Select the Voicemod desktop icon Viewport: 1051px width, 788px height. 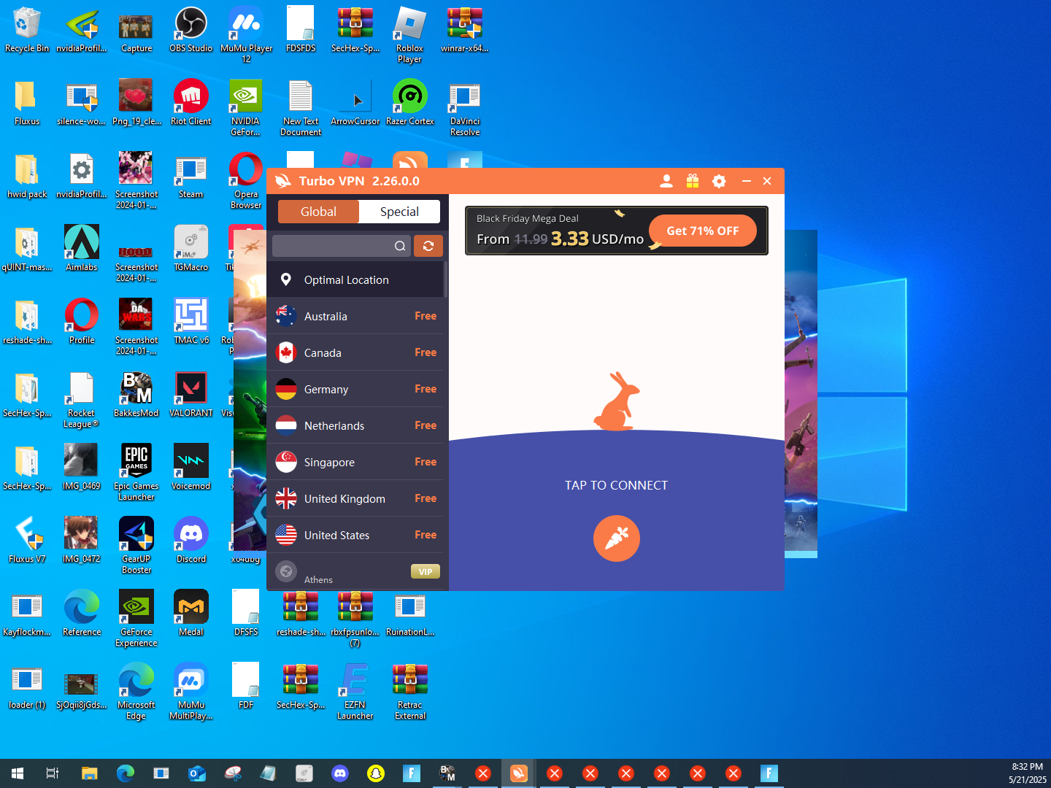pos(191,468)
